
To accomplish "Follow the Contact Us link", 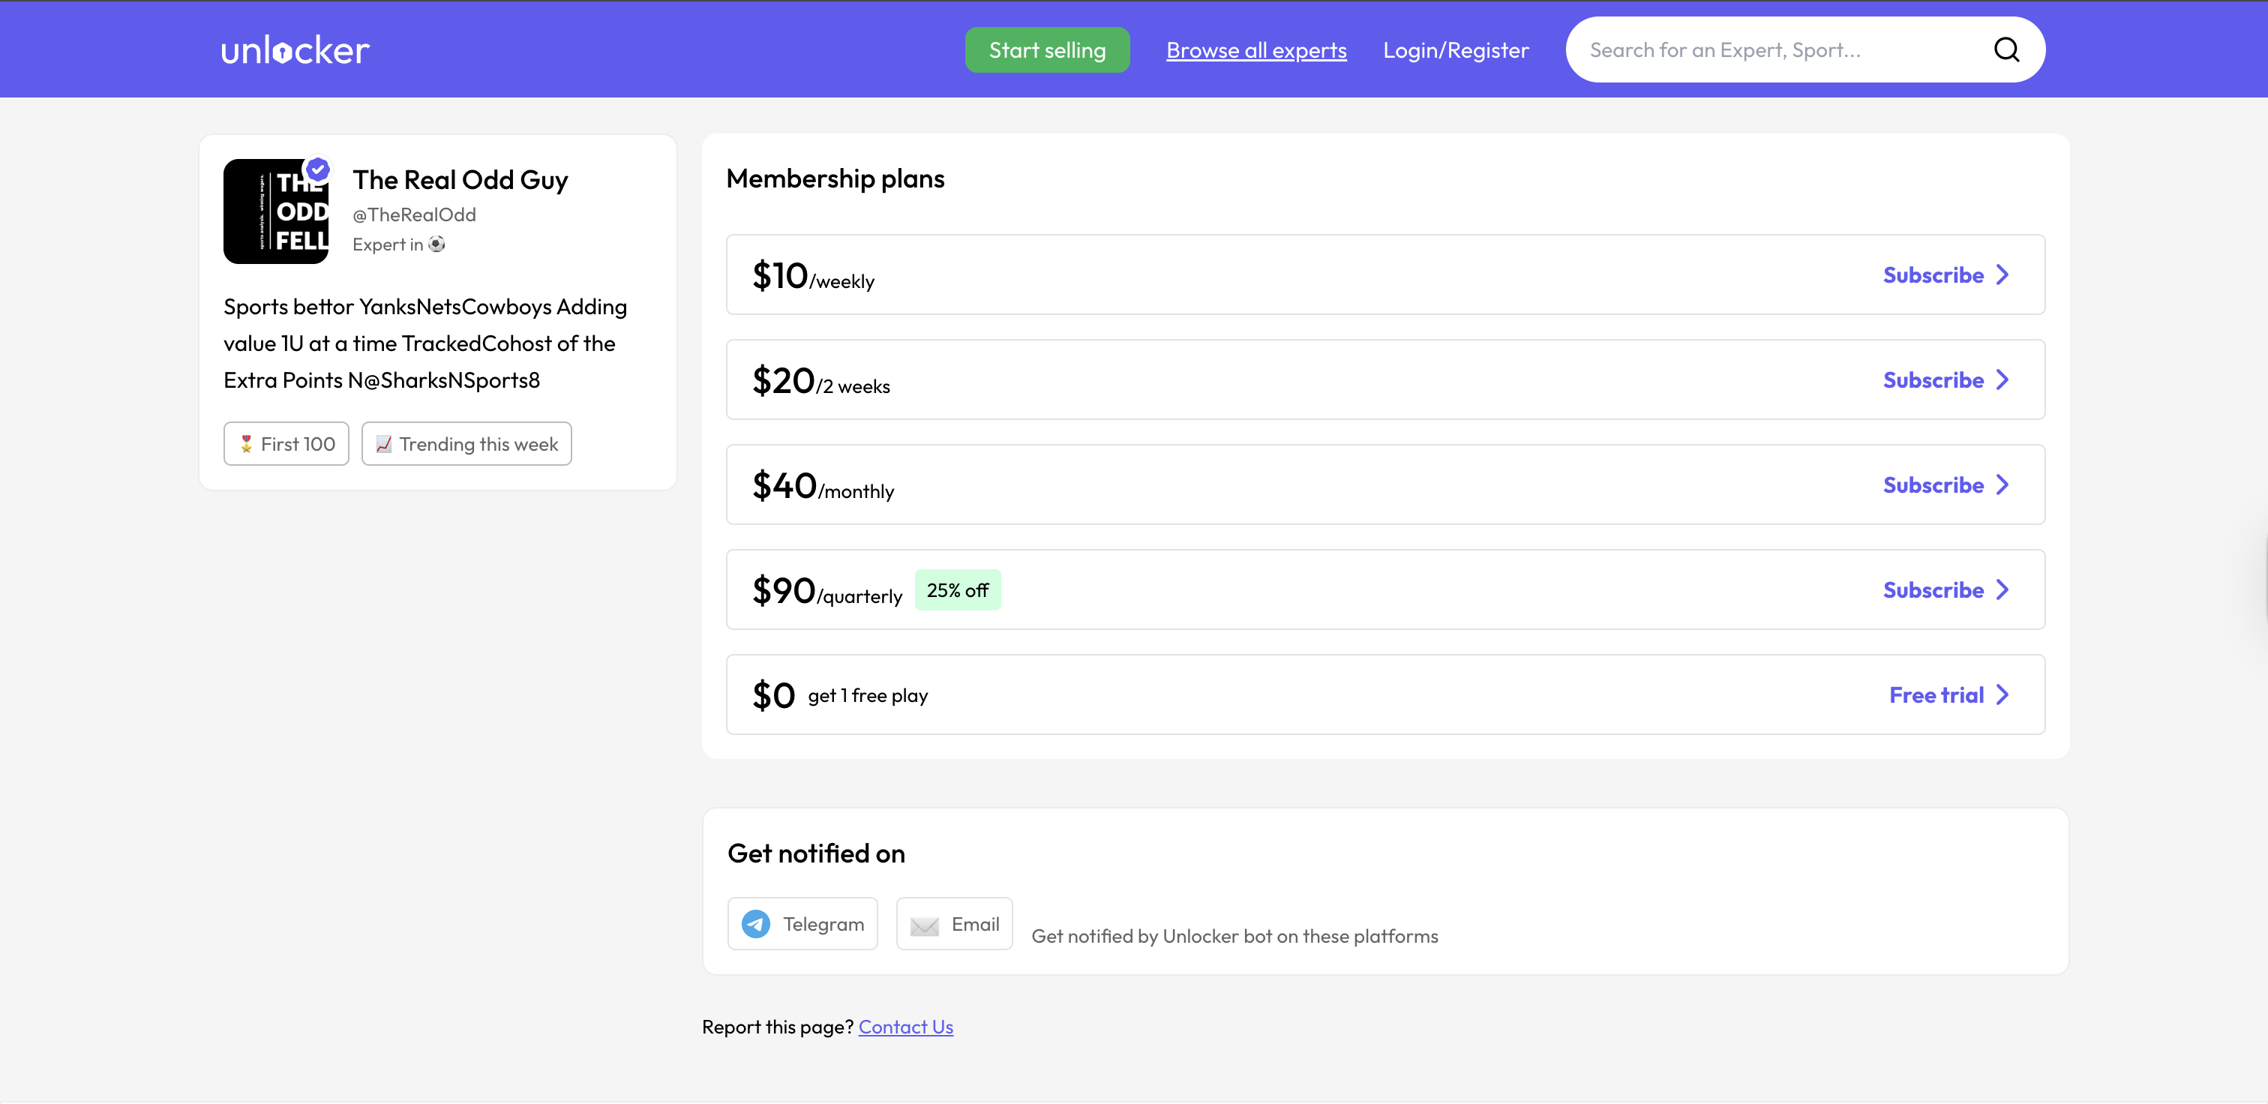I will 905,1027.
